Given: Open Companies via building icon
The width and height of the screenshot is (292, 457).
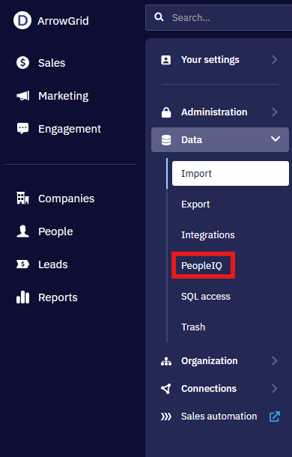Looking at the screenshot, I should pos(22,199).
